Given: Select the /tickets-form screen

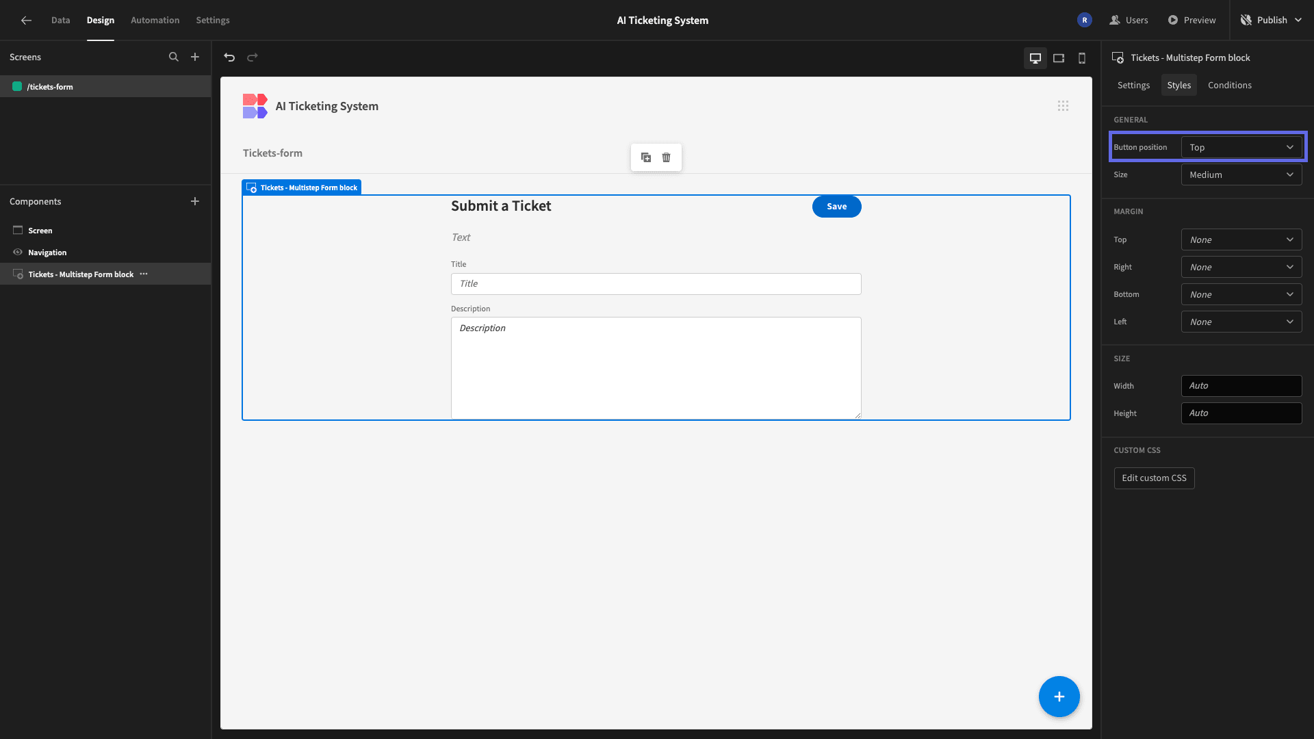Looking at the screenshot, I should (x=105, y=86).
